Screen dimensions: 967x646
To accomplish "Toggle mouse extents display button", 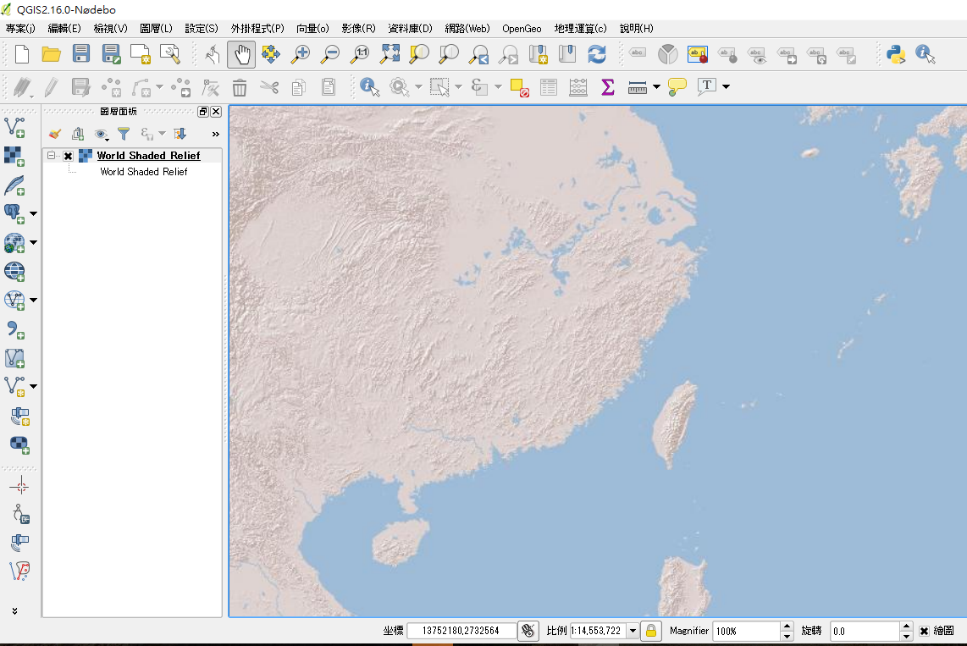I will pyautogui.click(x=528, y=631).
